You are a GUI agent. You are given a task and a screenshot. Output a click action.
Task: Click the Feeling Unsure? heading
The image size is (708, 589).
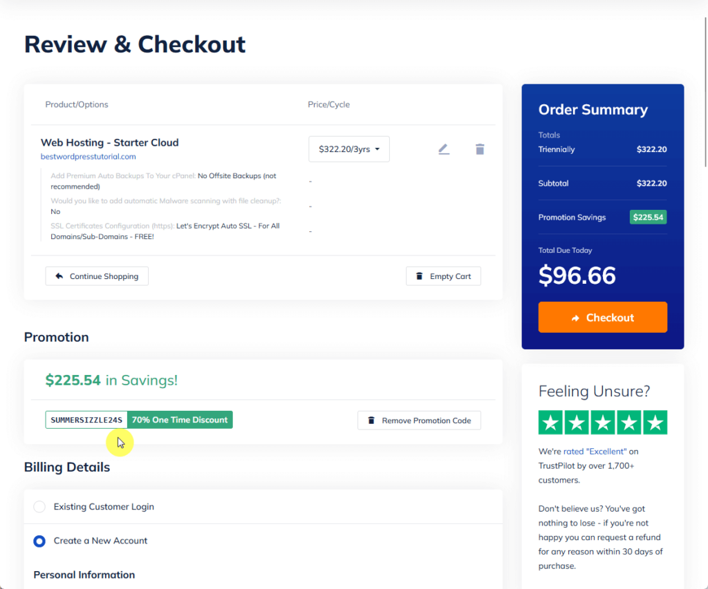594,391
